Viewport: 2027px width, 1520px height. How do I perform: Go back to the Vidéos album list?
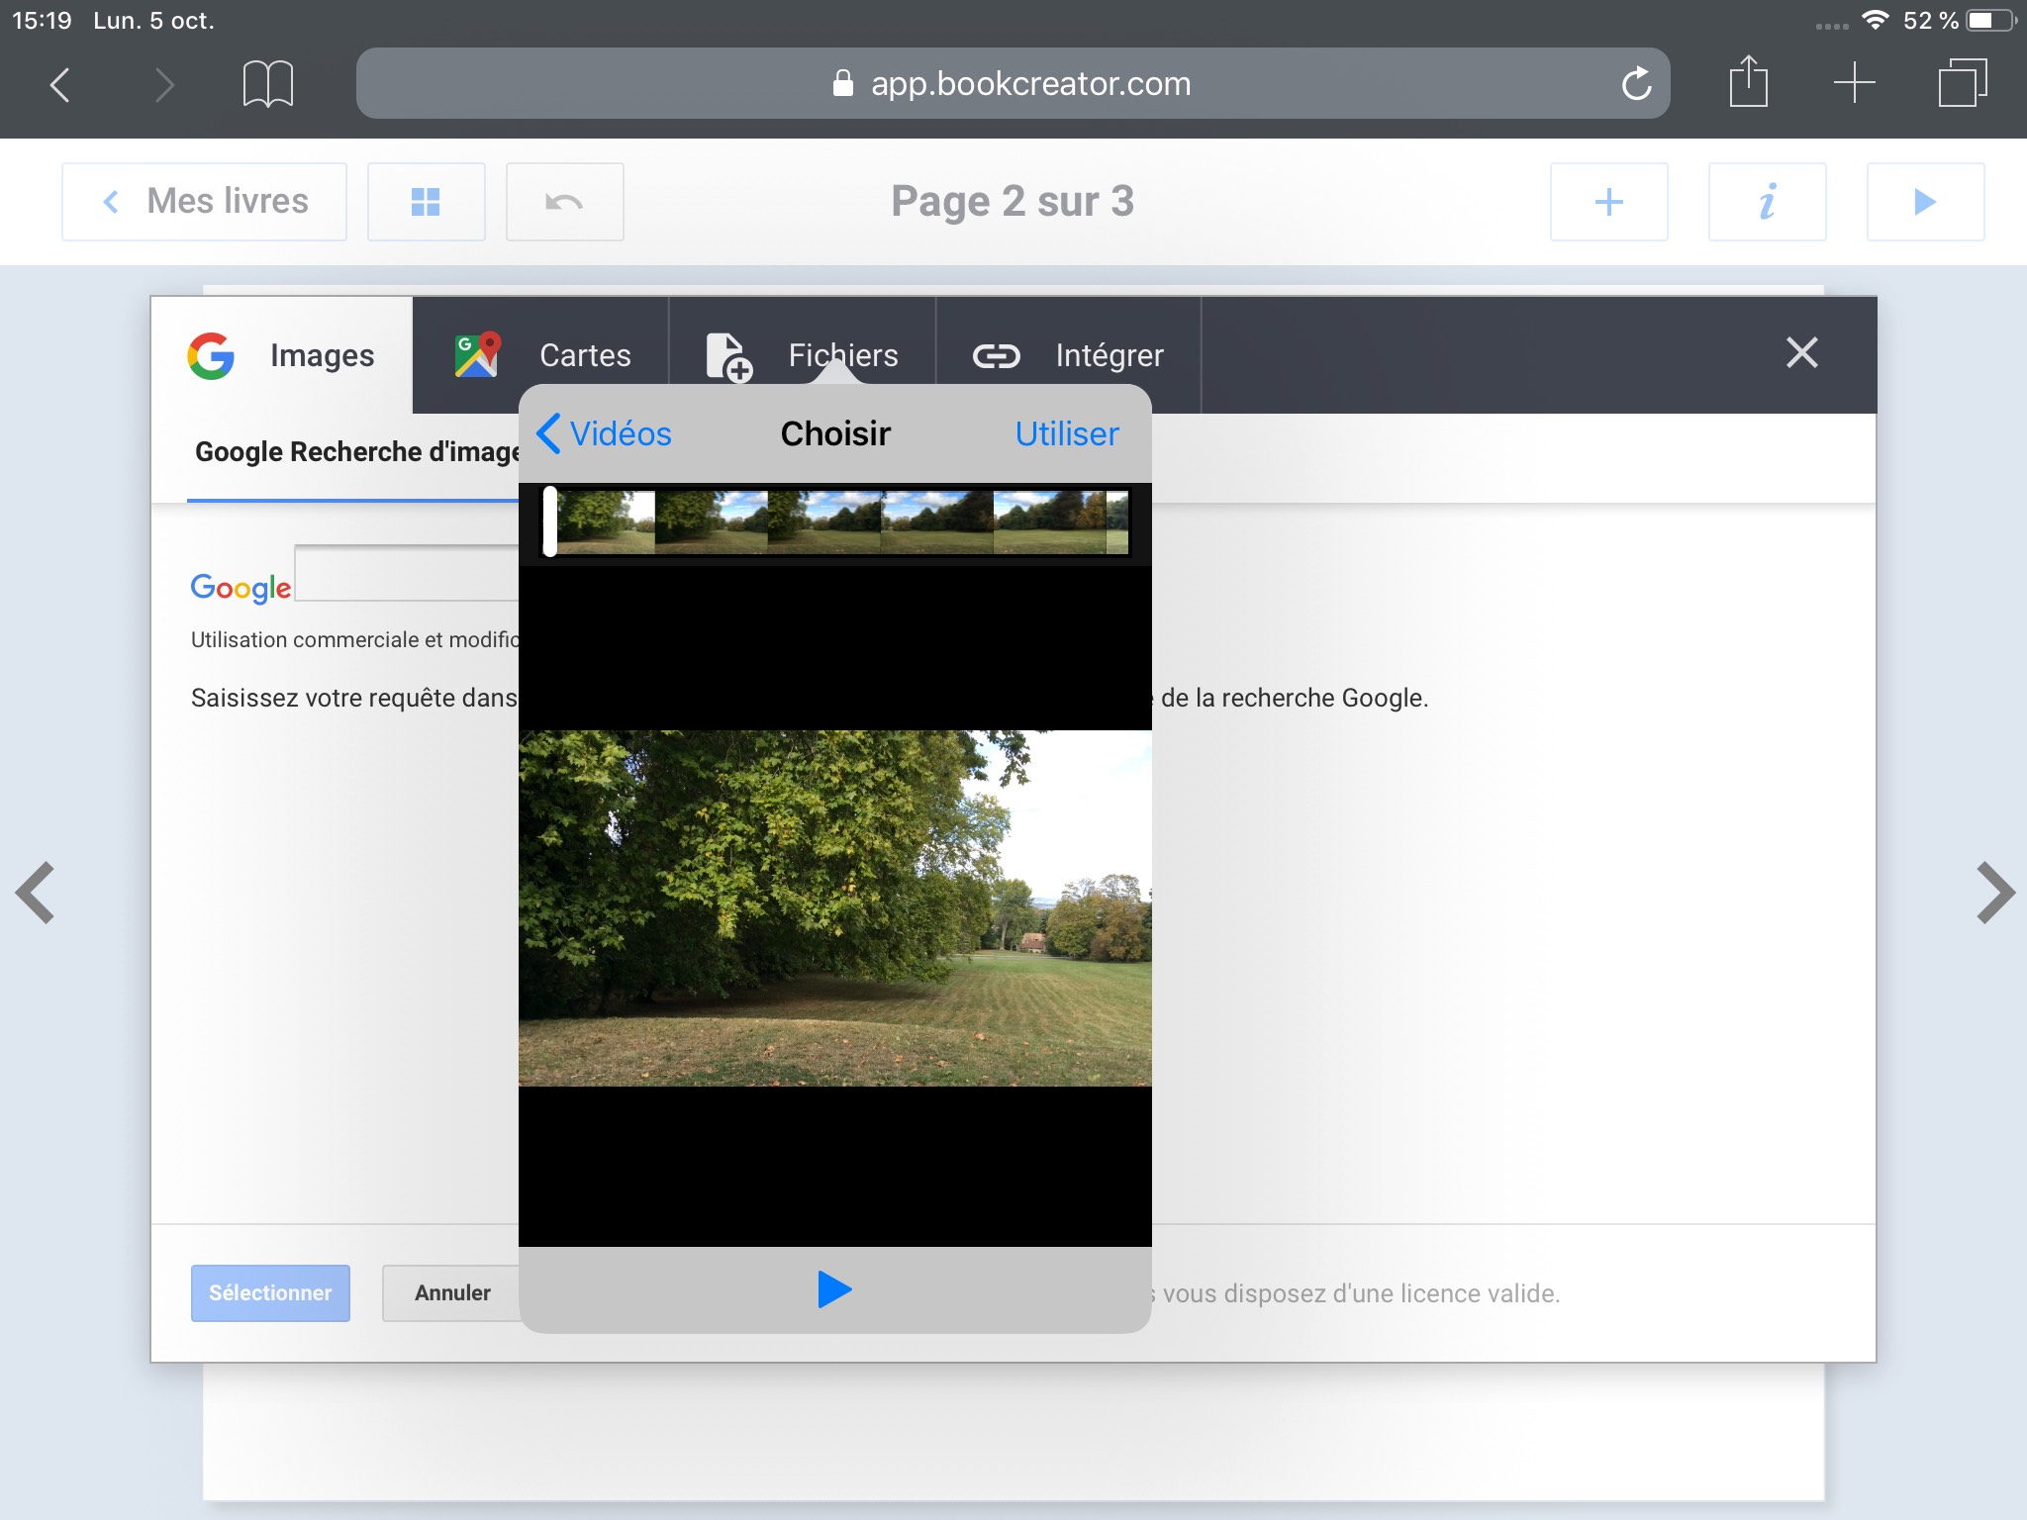(604, 434)
